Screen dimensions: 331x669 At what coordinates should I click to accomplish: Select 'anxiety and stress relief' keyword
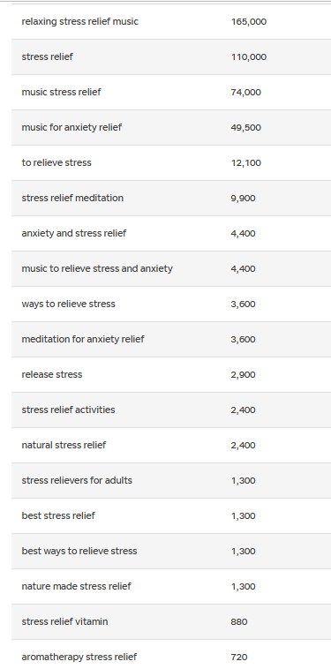74,233
